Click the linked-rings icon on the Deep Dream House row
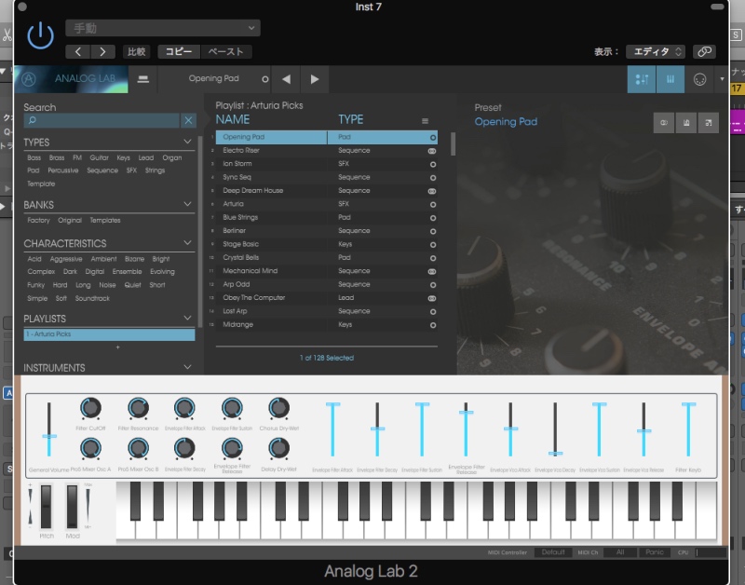The height and width of the screenshot is (585, 745). click(x=432, y=191)
